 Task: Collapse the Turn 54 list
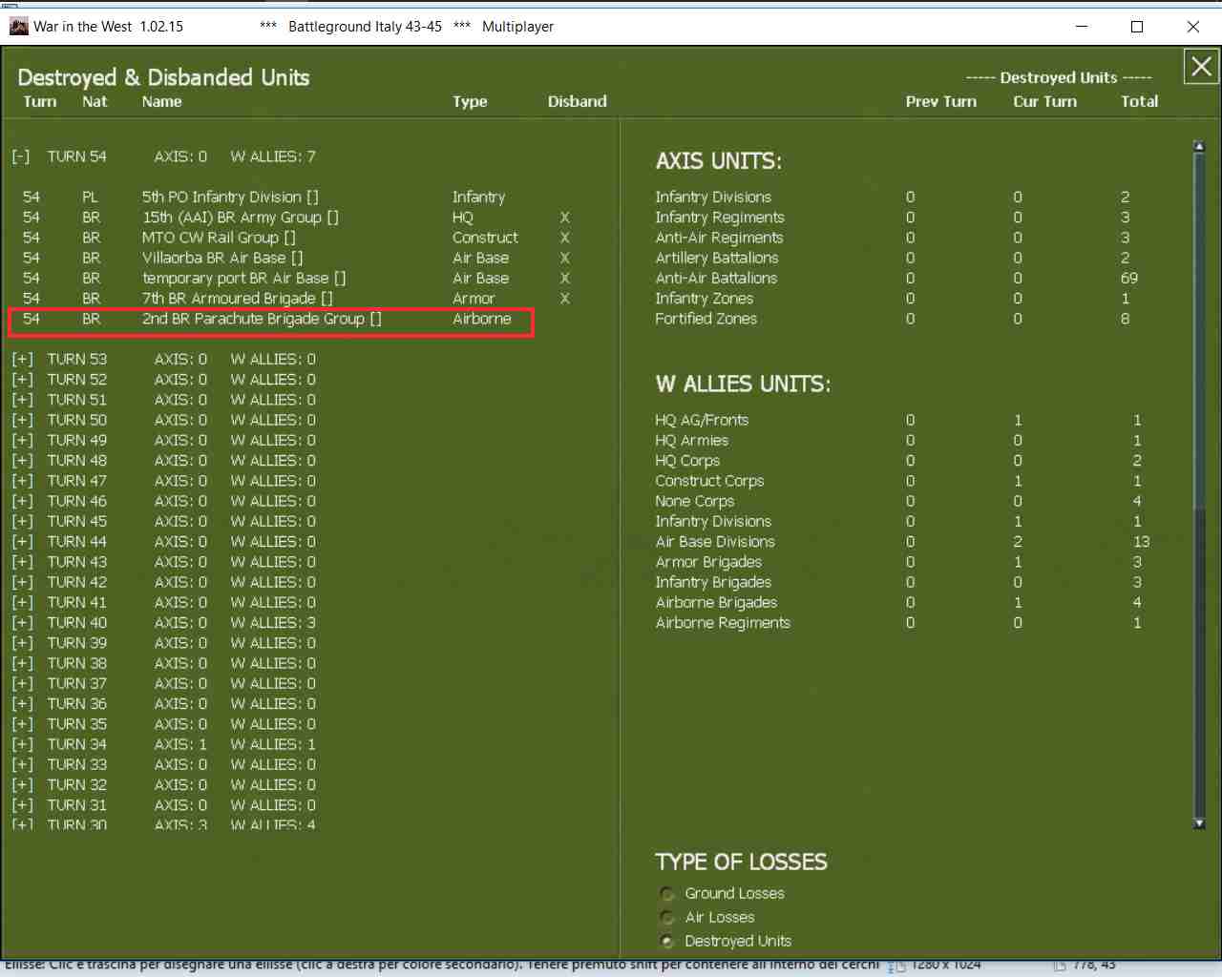(21, 156)
